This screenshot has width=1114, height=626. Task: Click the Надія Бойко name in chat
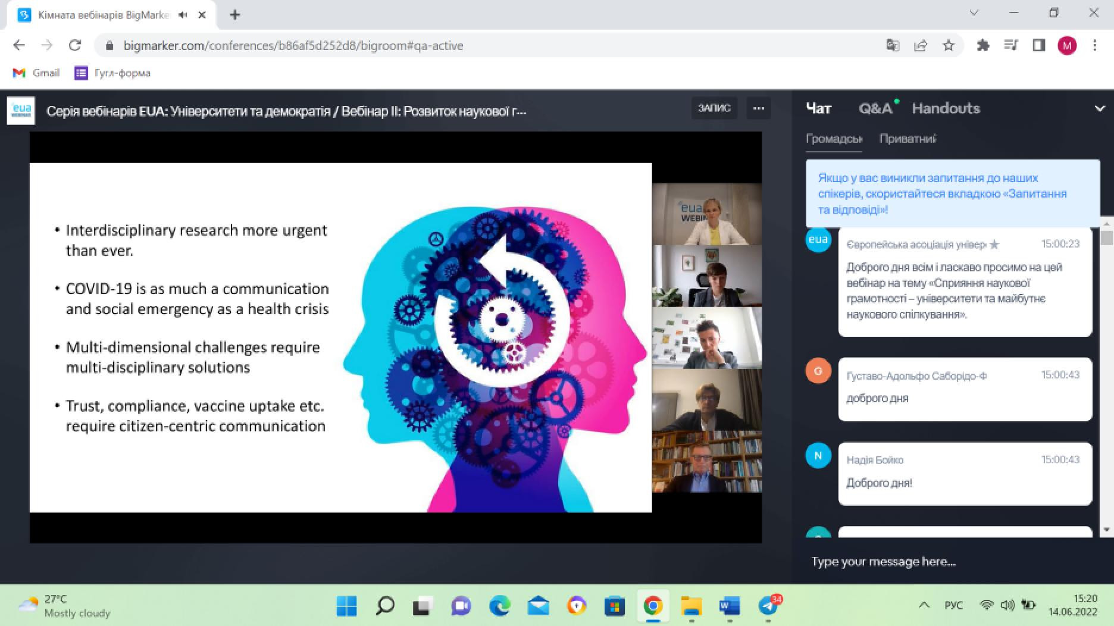tap(875, 460)
